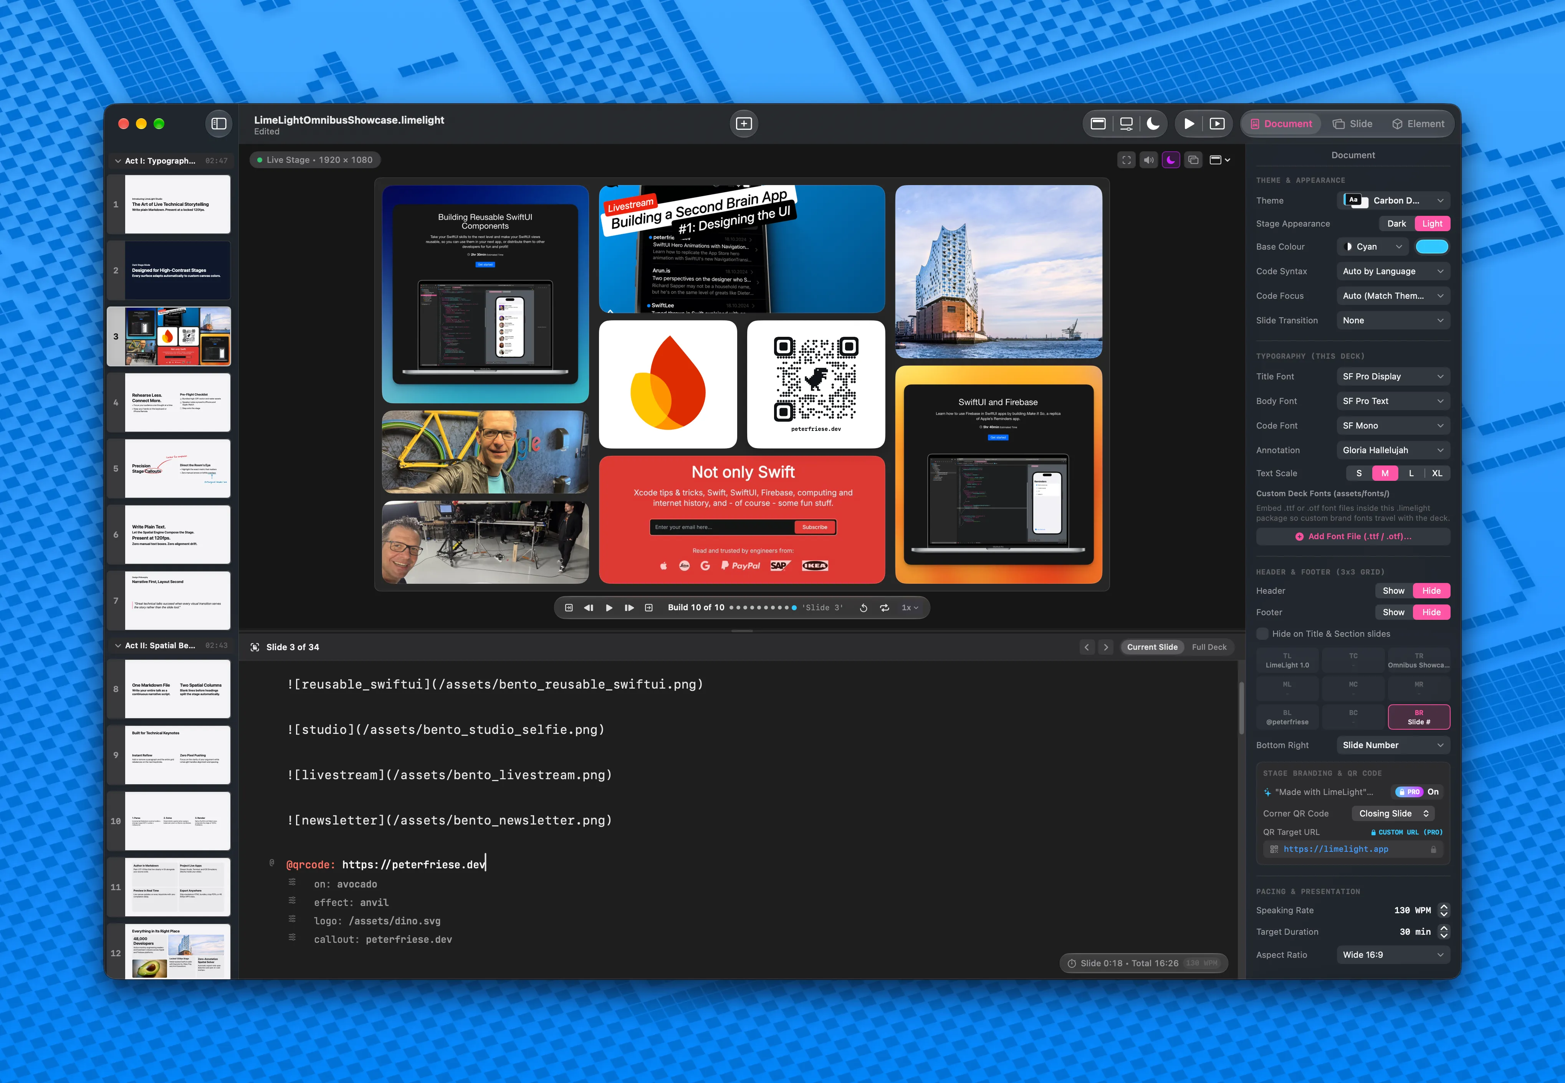
Task: Choose Hide for the Footer
Action: (1431, 613)
